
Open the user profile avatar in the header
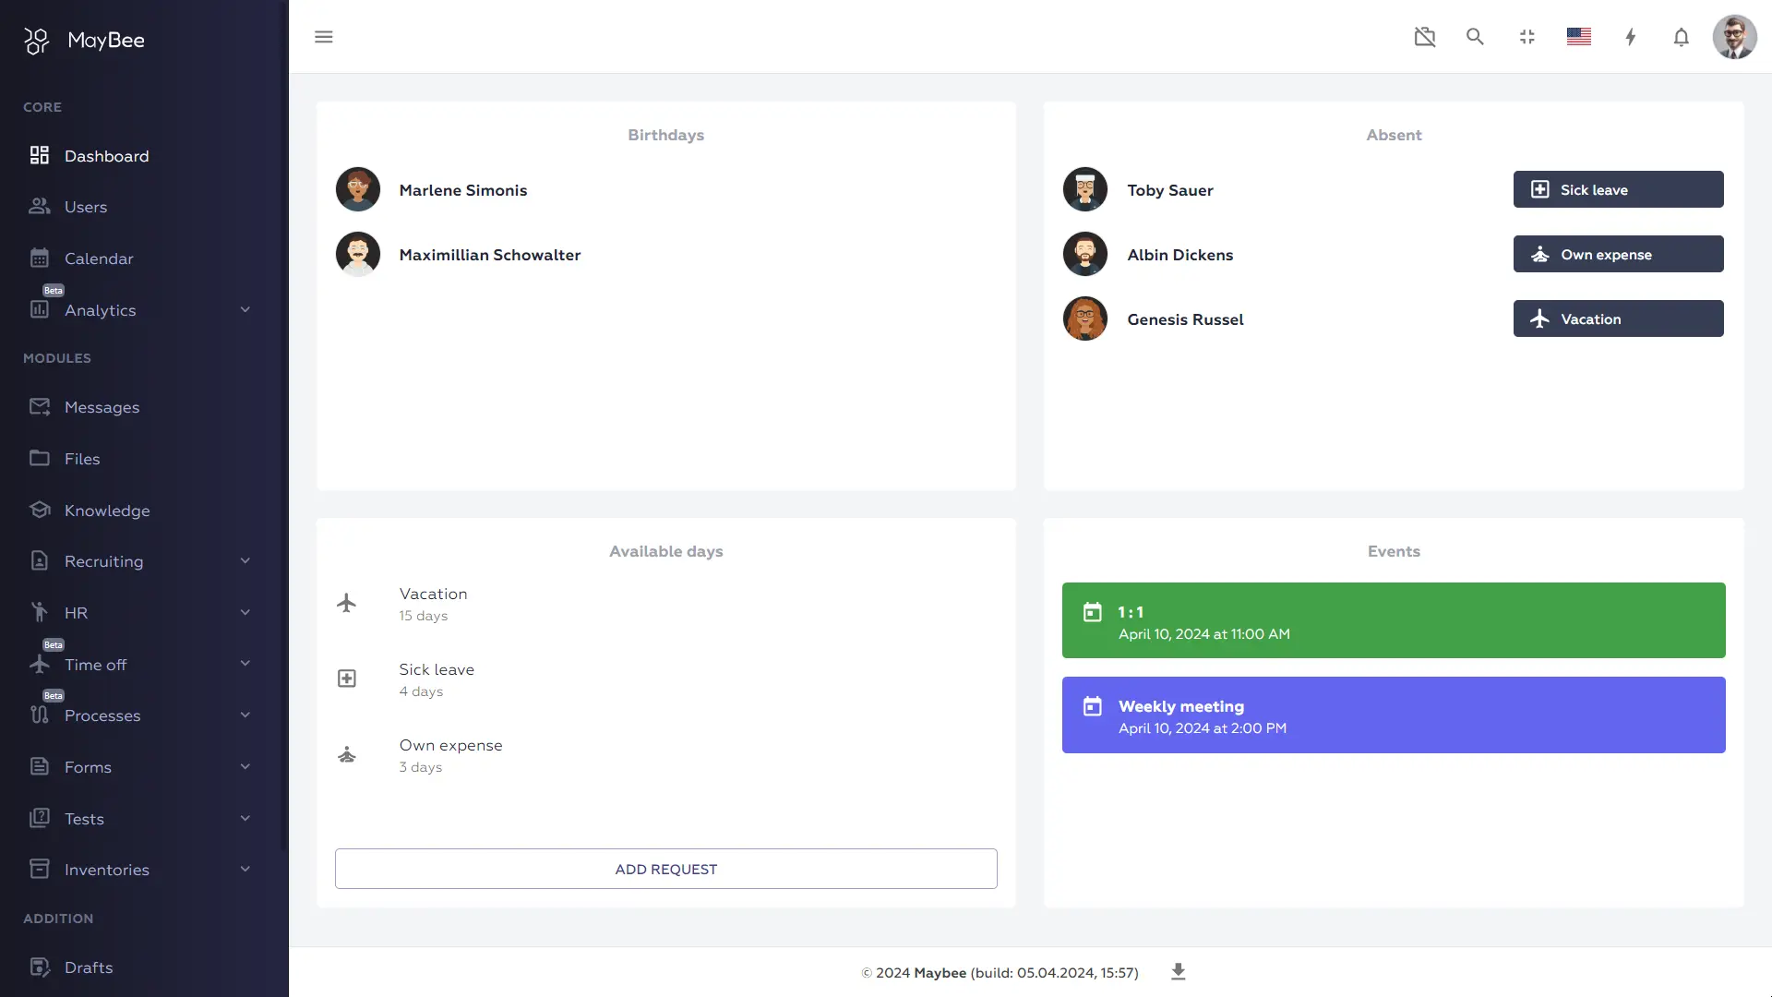1733,37
